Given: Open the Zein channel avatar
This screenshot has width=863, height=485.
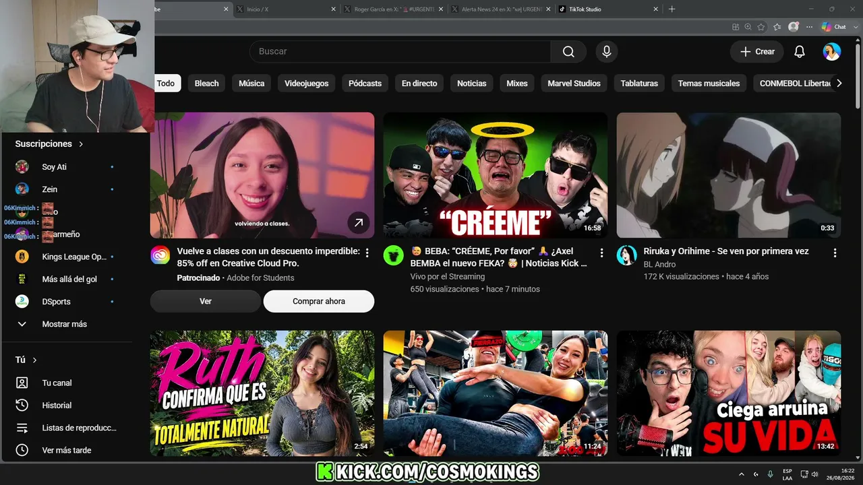Looking at the screenshot, I should (x=22, y=189).
